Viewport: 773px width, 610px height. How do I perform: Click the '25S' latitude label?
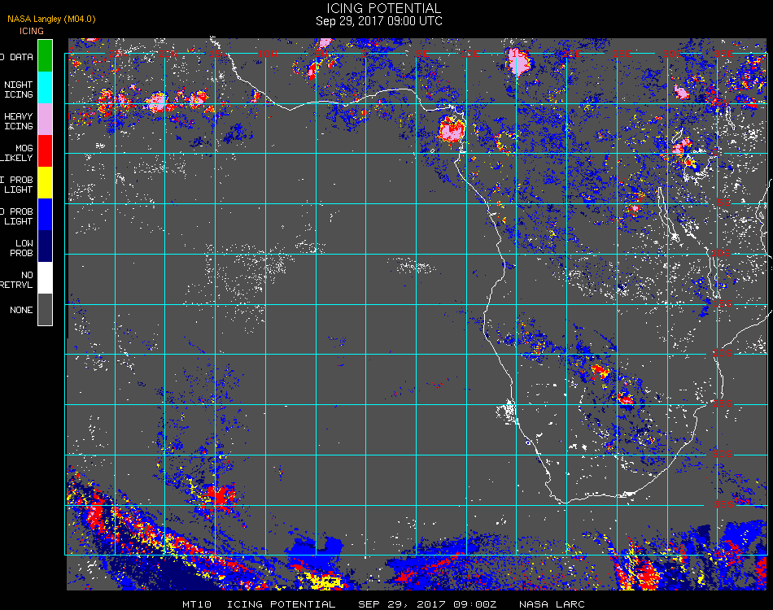pos(722,403)
